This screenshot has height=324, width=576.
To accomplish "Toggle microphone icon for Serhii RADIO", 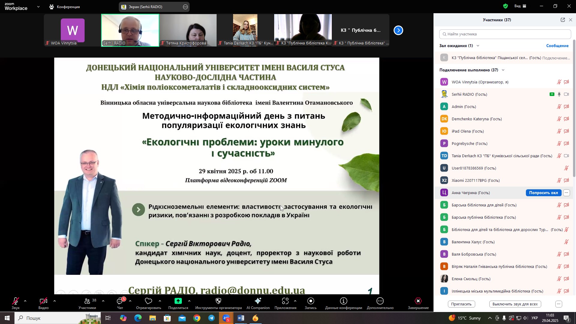I will tap(559, 94).
